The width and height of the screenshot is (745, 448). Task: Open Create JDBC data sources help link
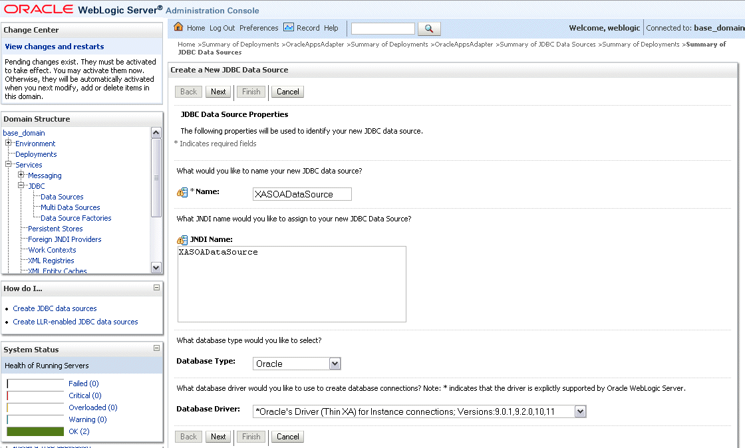pos(55,308)
